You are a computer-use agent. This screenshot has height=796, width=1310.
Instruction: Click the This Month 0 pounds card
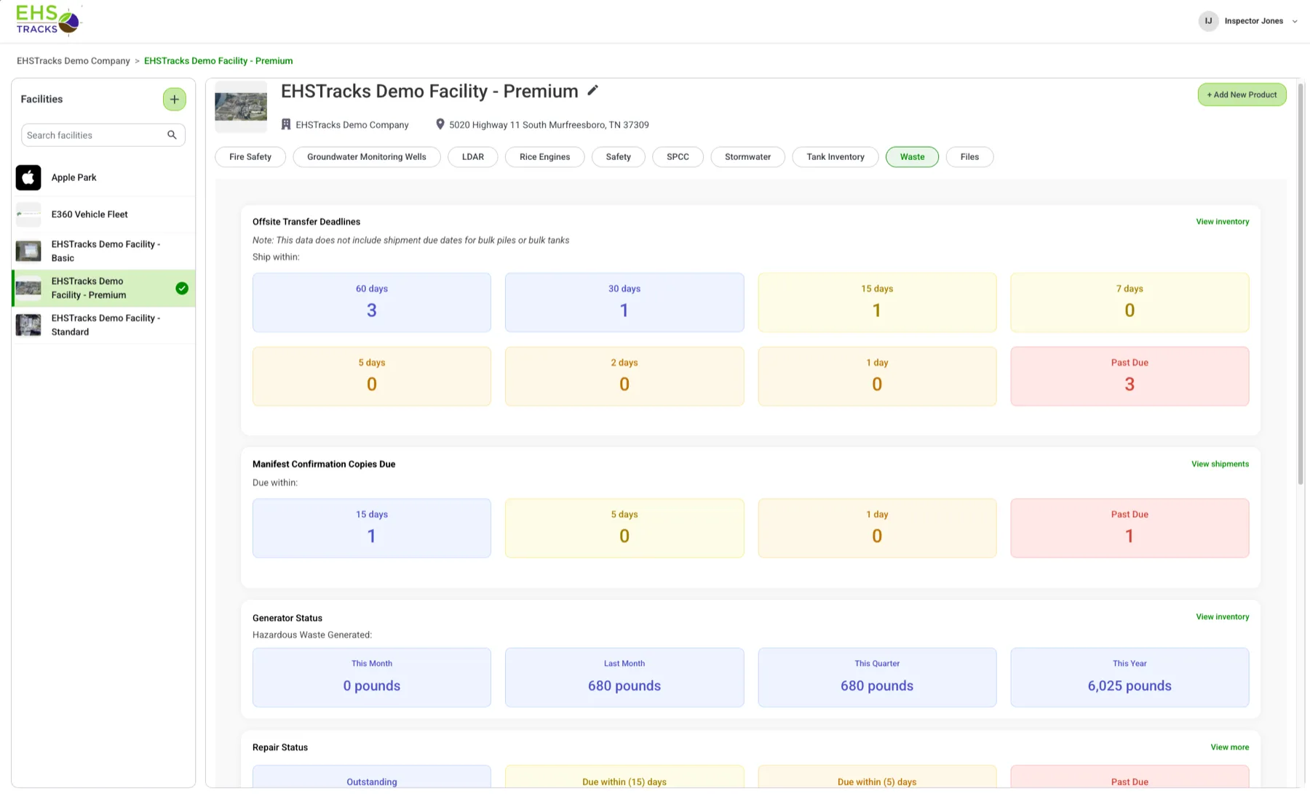tap(372, 678)
